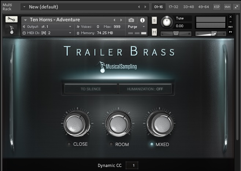Toggle the AUX sends button on instrument
Viewport: 241px width, 171px height.
tap(230, 27)
